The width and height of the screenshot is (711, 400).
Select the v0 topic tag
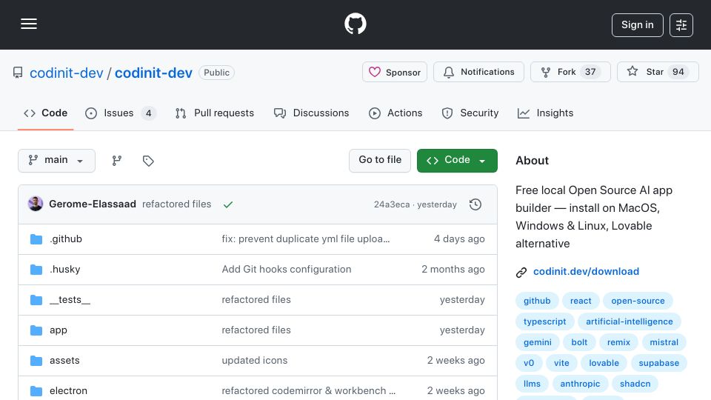tap(529, 363)
